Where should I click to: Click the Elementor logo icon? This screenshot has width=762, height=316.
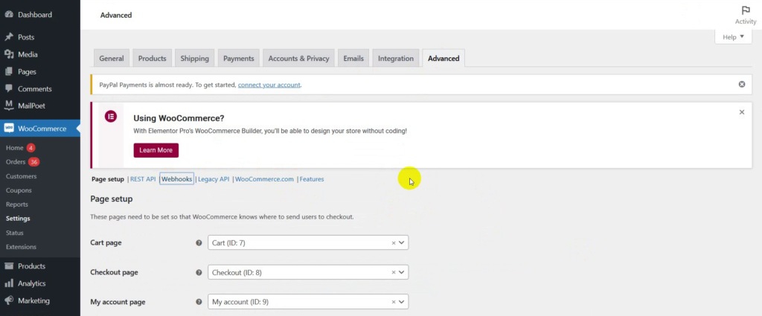[111, 117]
